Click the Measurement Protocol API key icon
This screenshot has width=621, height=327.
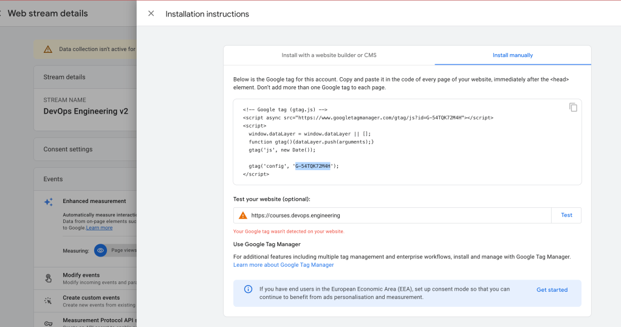click(49, 323)
